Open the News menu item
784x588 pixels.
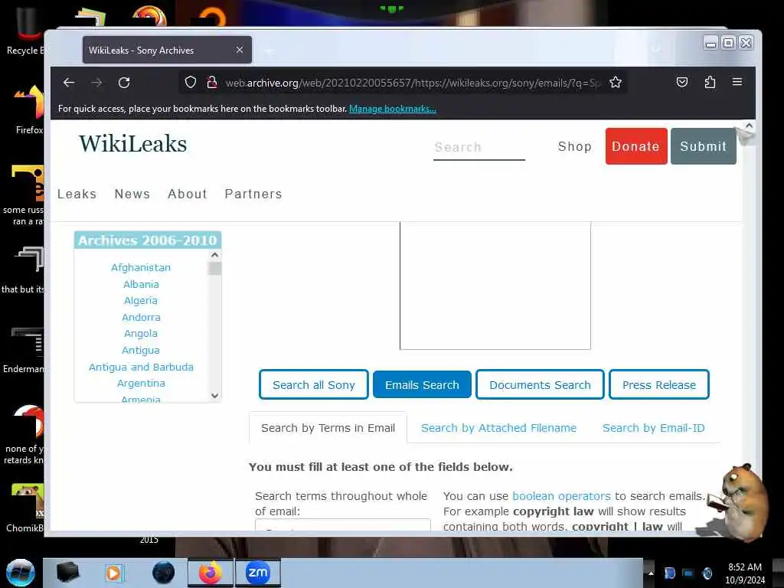[132, 194]
